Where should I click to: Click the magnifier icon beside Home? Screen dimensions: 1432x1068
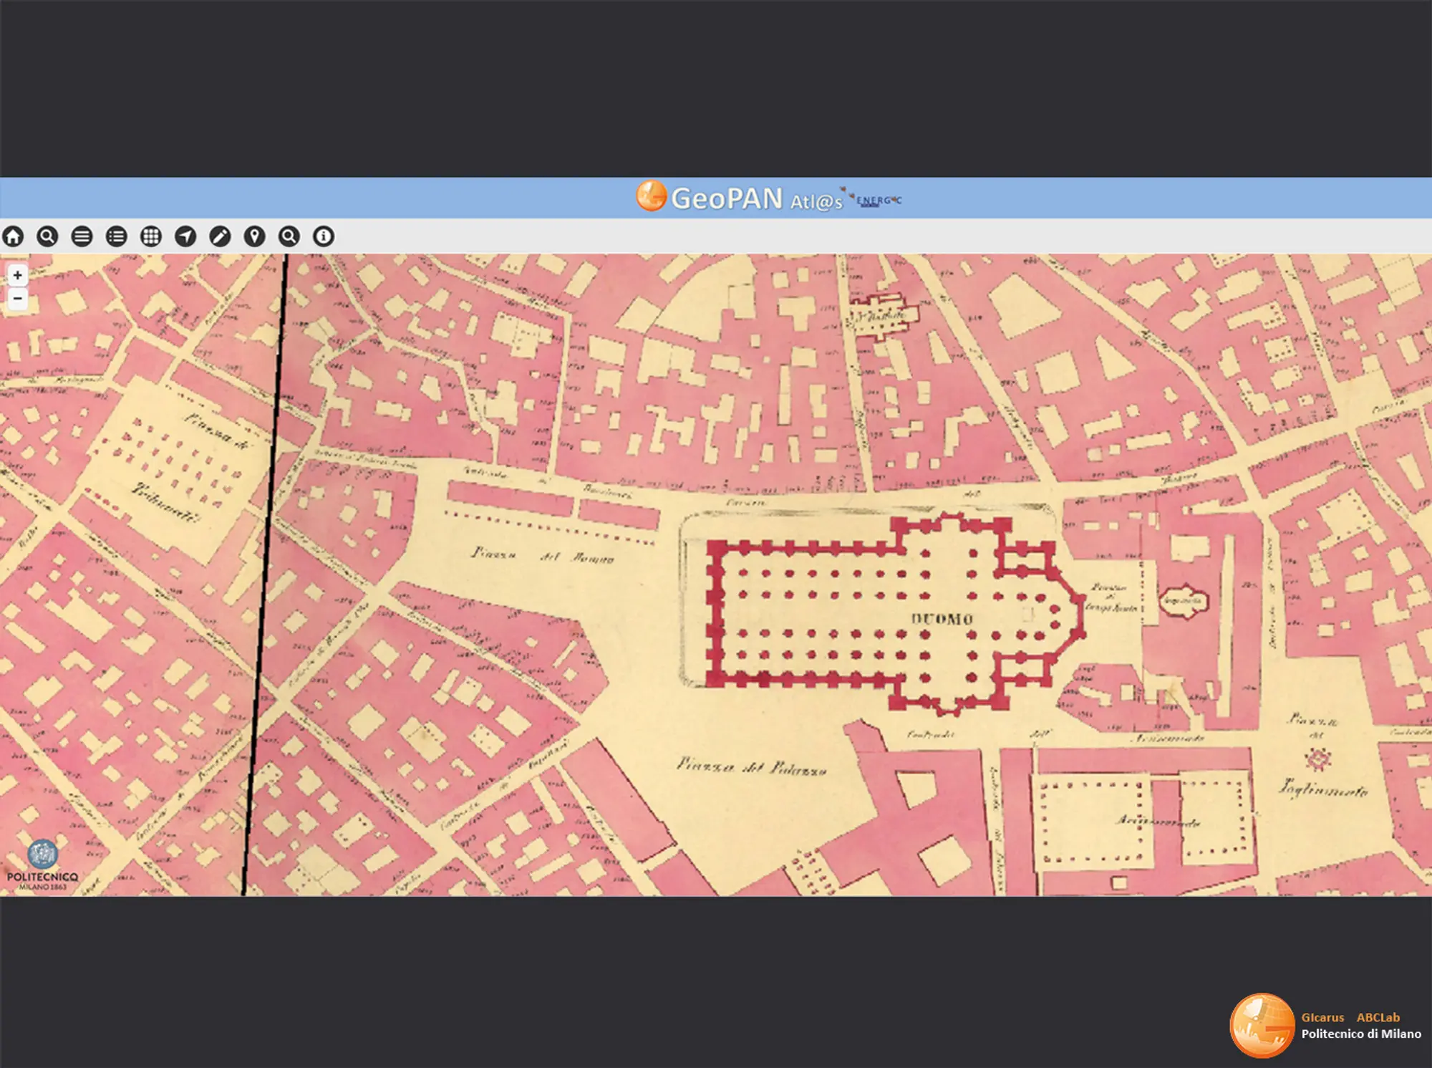(x=47, y=236)
